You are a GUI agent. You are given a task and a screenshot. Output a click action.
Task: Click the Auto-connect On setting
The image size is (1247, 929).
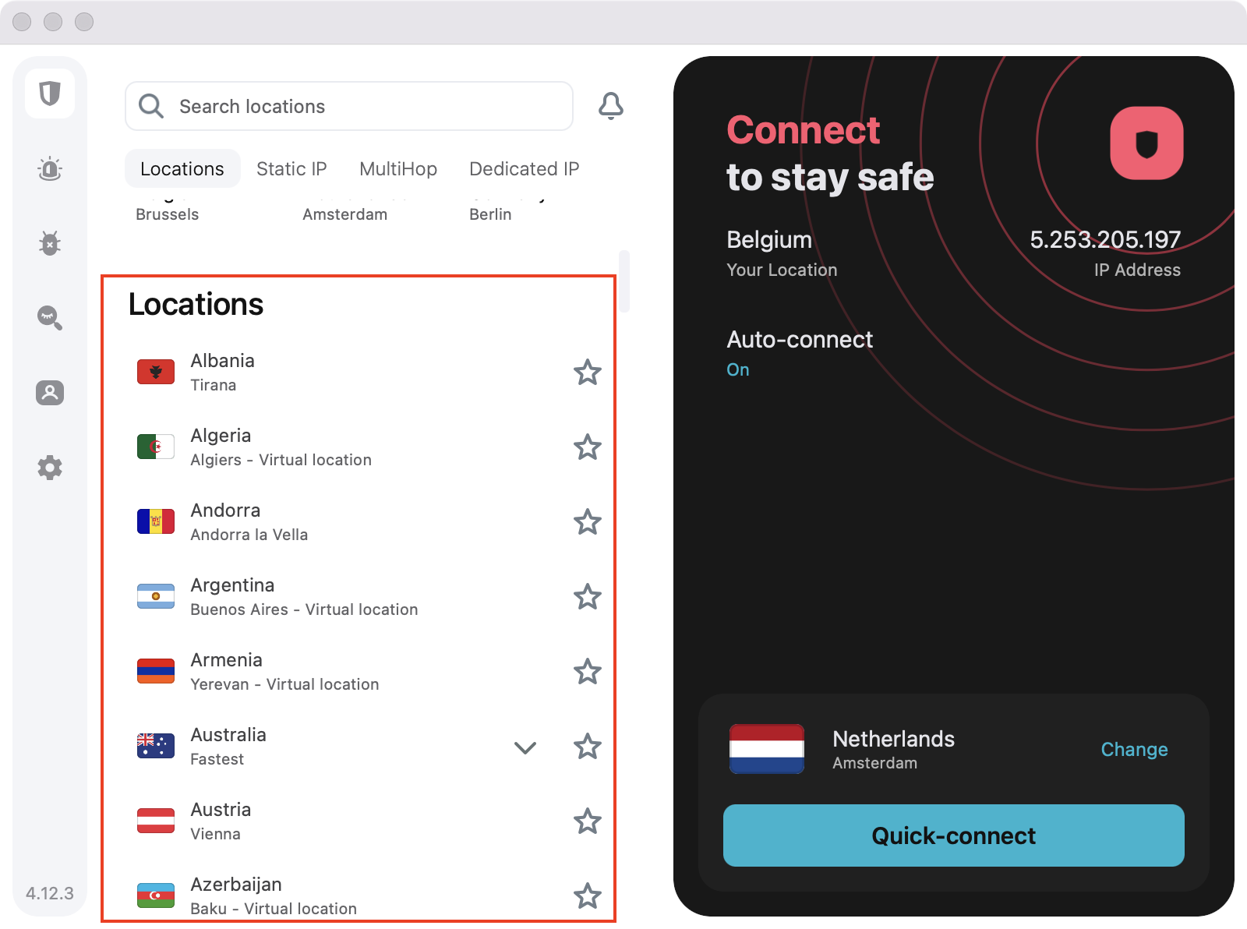[x=738, y=369]
